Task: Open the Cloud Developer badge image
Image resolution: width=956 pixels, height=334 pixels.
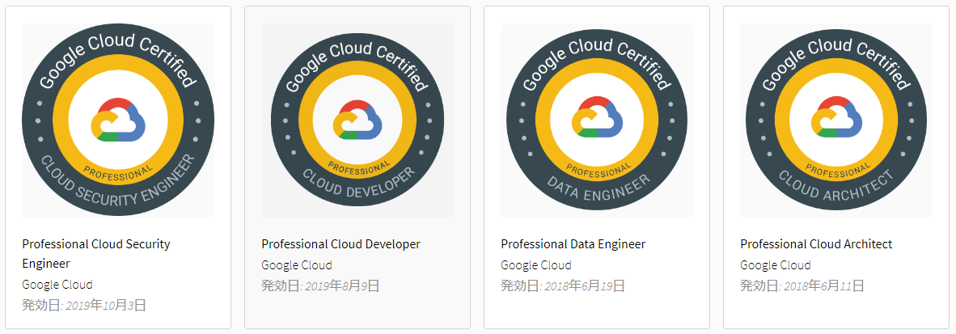Action: [x=357, y=120]
